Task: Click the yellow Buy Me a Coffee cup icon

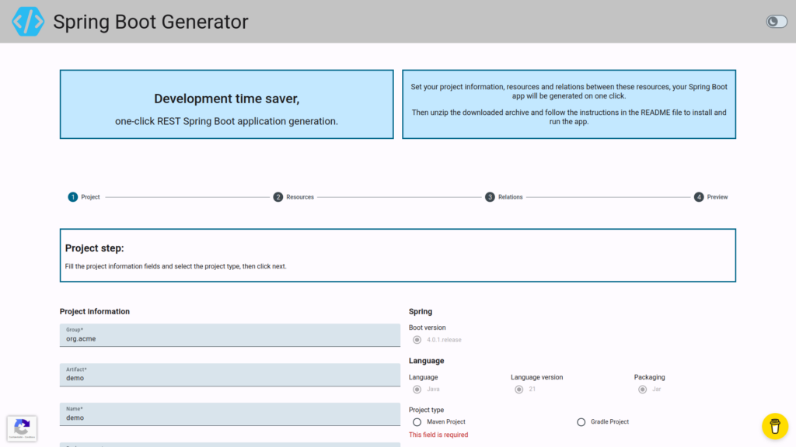Action: 774,426
